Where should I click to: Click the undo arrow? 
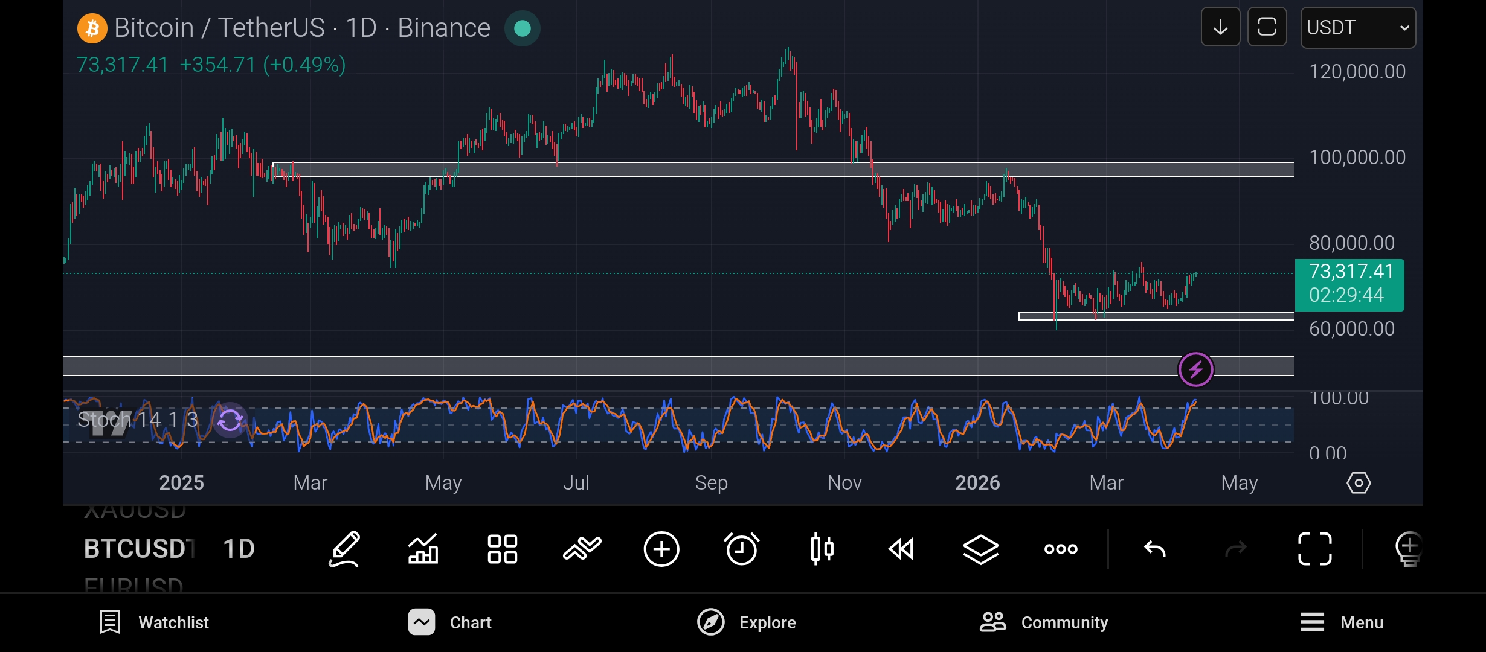coord(1155,549)
